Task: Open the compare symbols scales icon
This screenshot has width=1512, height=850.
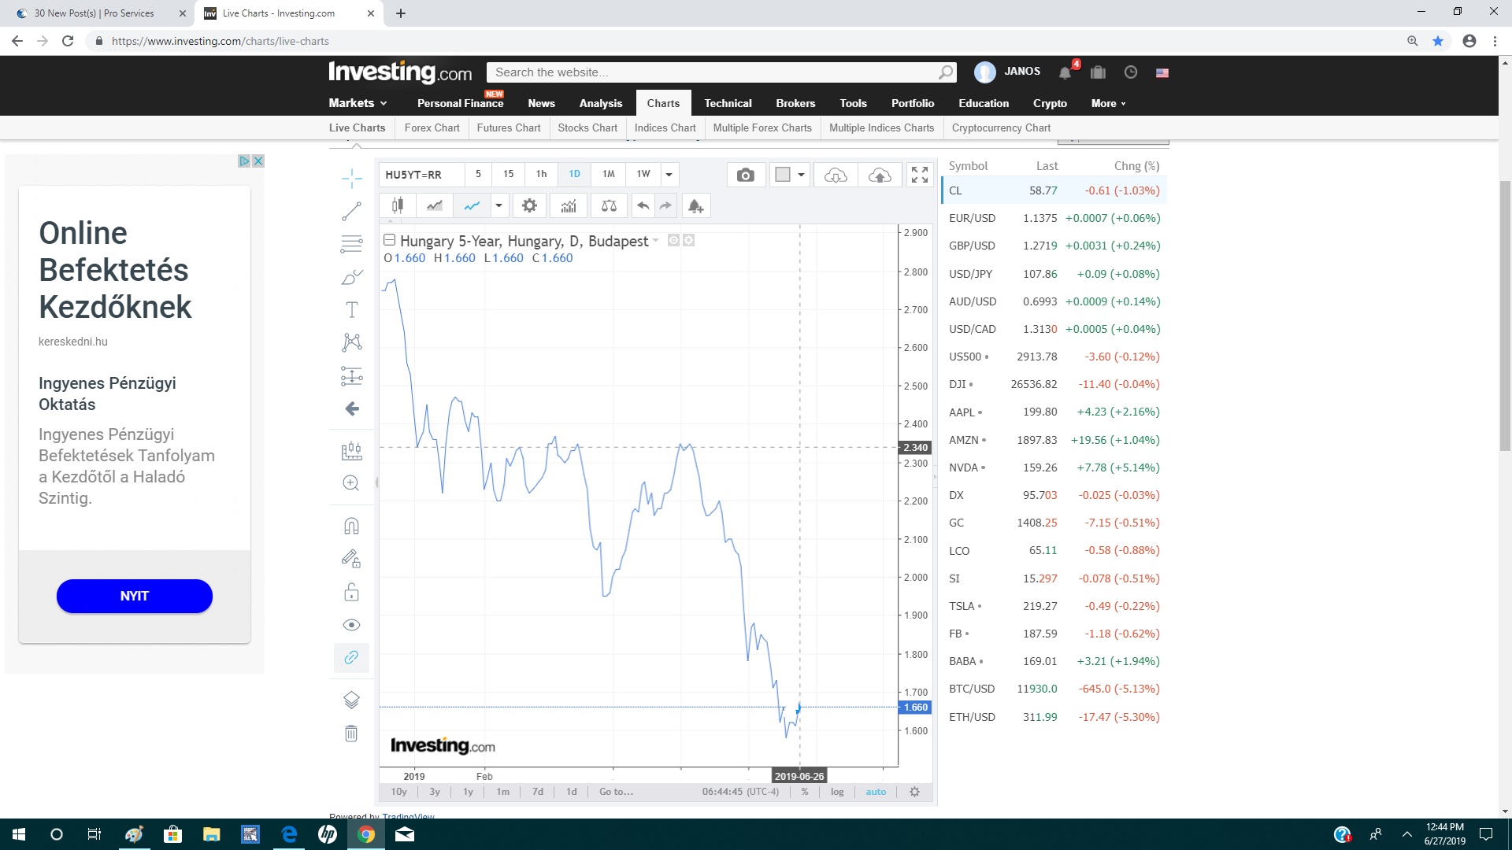Action: tap(609, 206)
